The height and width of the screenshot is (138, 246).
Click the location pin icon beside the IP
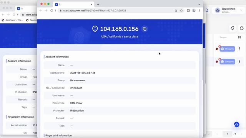[x=95, y=29]
